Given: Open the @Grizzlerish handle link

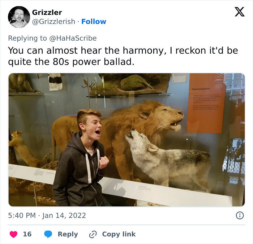Looking at the screenshot, I should click(53, 21).
